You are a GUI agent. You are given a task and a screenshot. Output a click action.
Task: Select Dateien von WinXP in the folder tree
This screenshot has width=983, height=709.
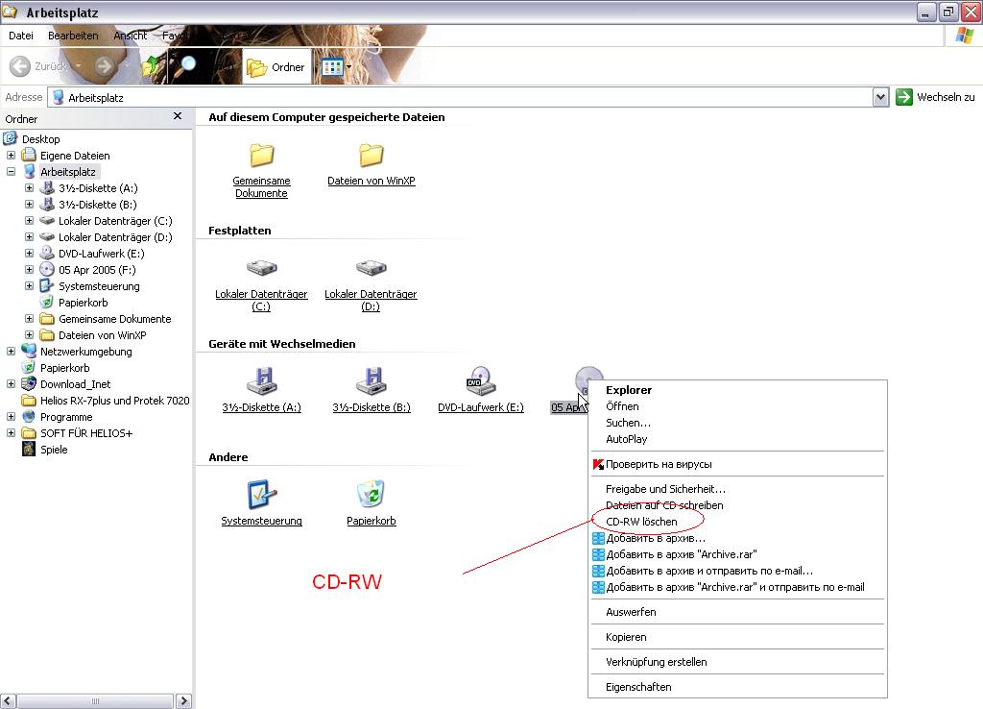tap(102, 335)
